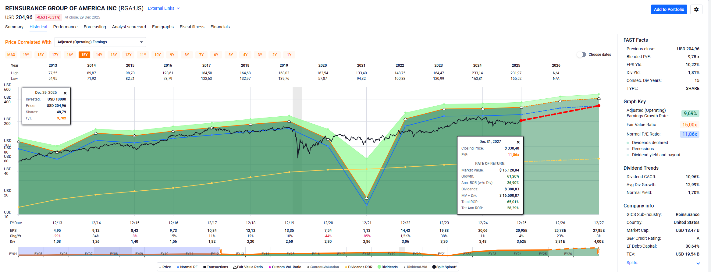This screenshot has width=711, height=272.
Task: Expand the Splits section chevron
Action: point(698,263)
